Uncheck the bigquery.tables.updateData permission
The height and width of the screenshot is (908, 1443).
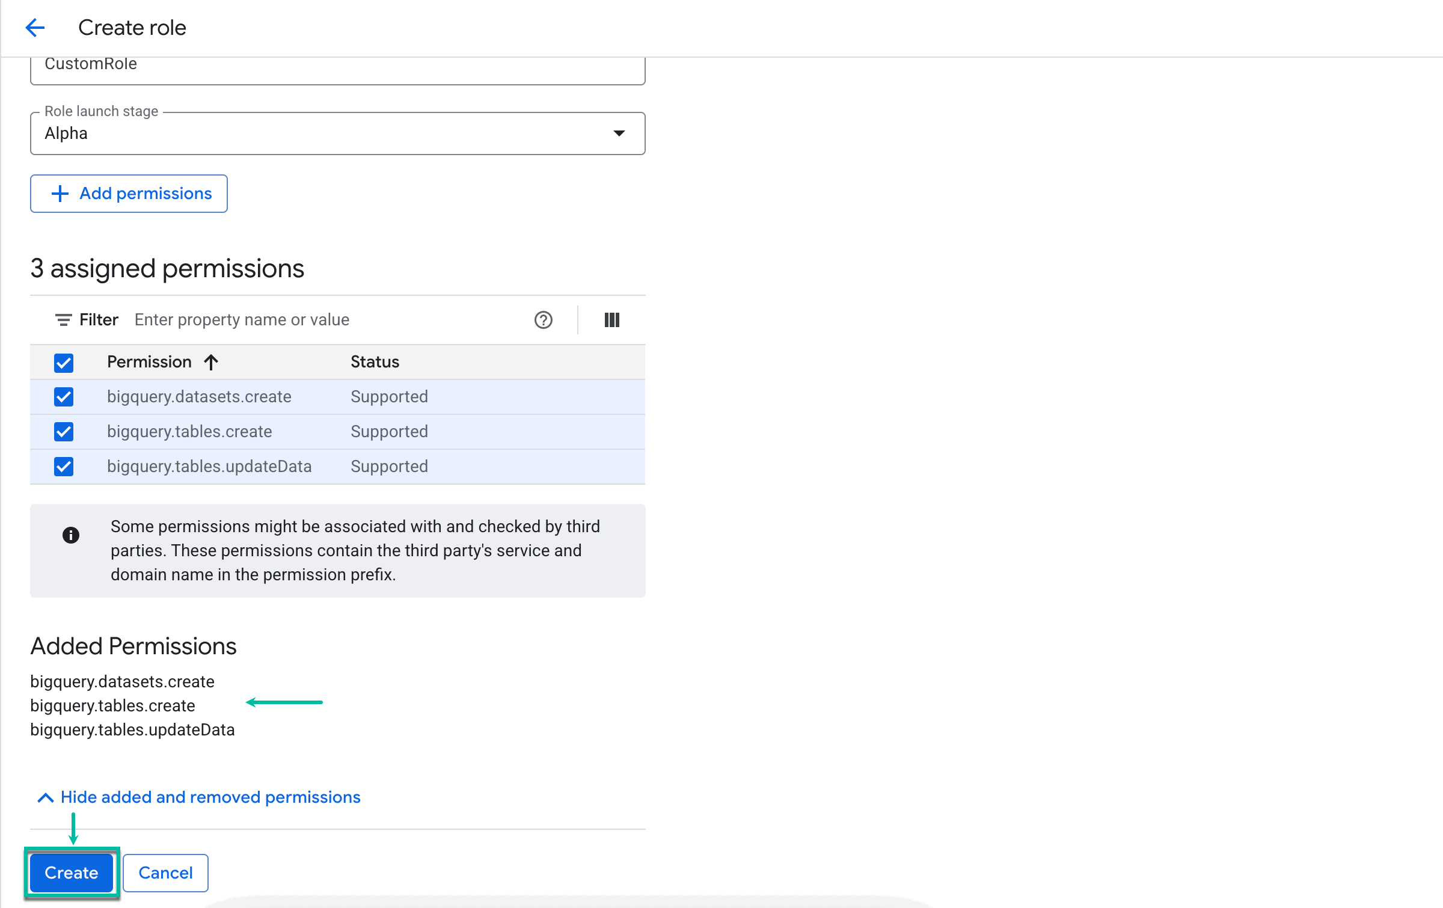[x=63, y=466]
